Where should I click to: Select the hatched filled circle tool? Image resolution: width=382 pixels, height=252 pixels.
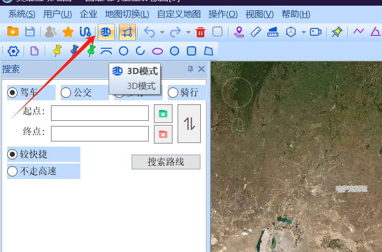(175, 51)
